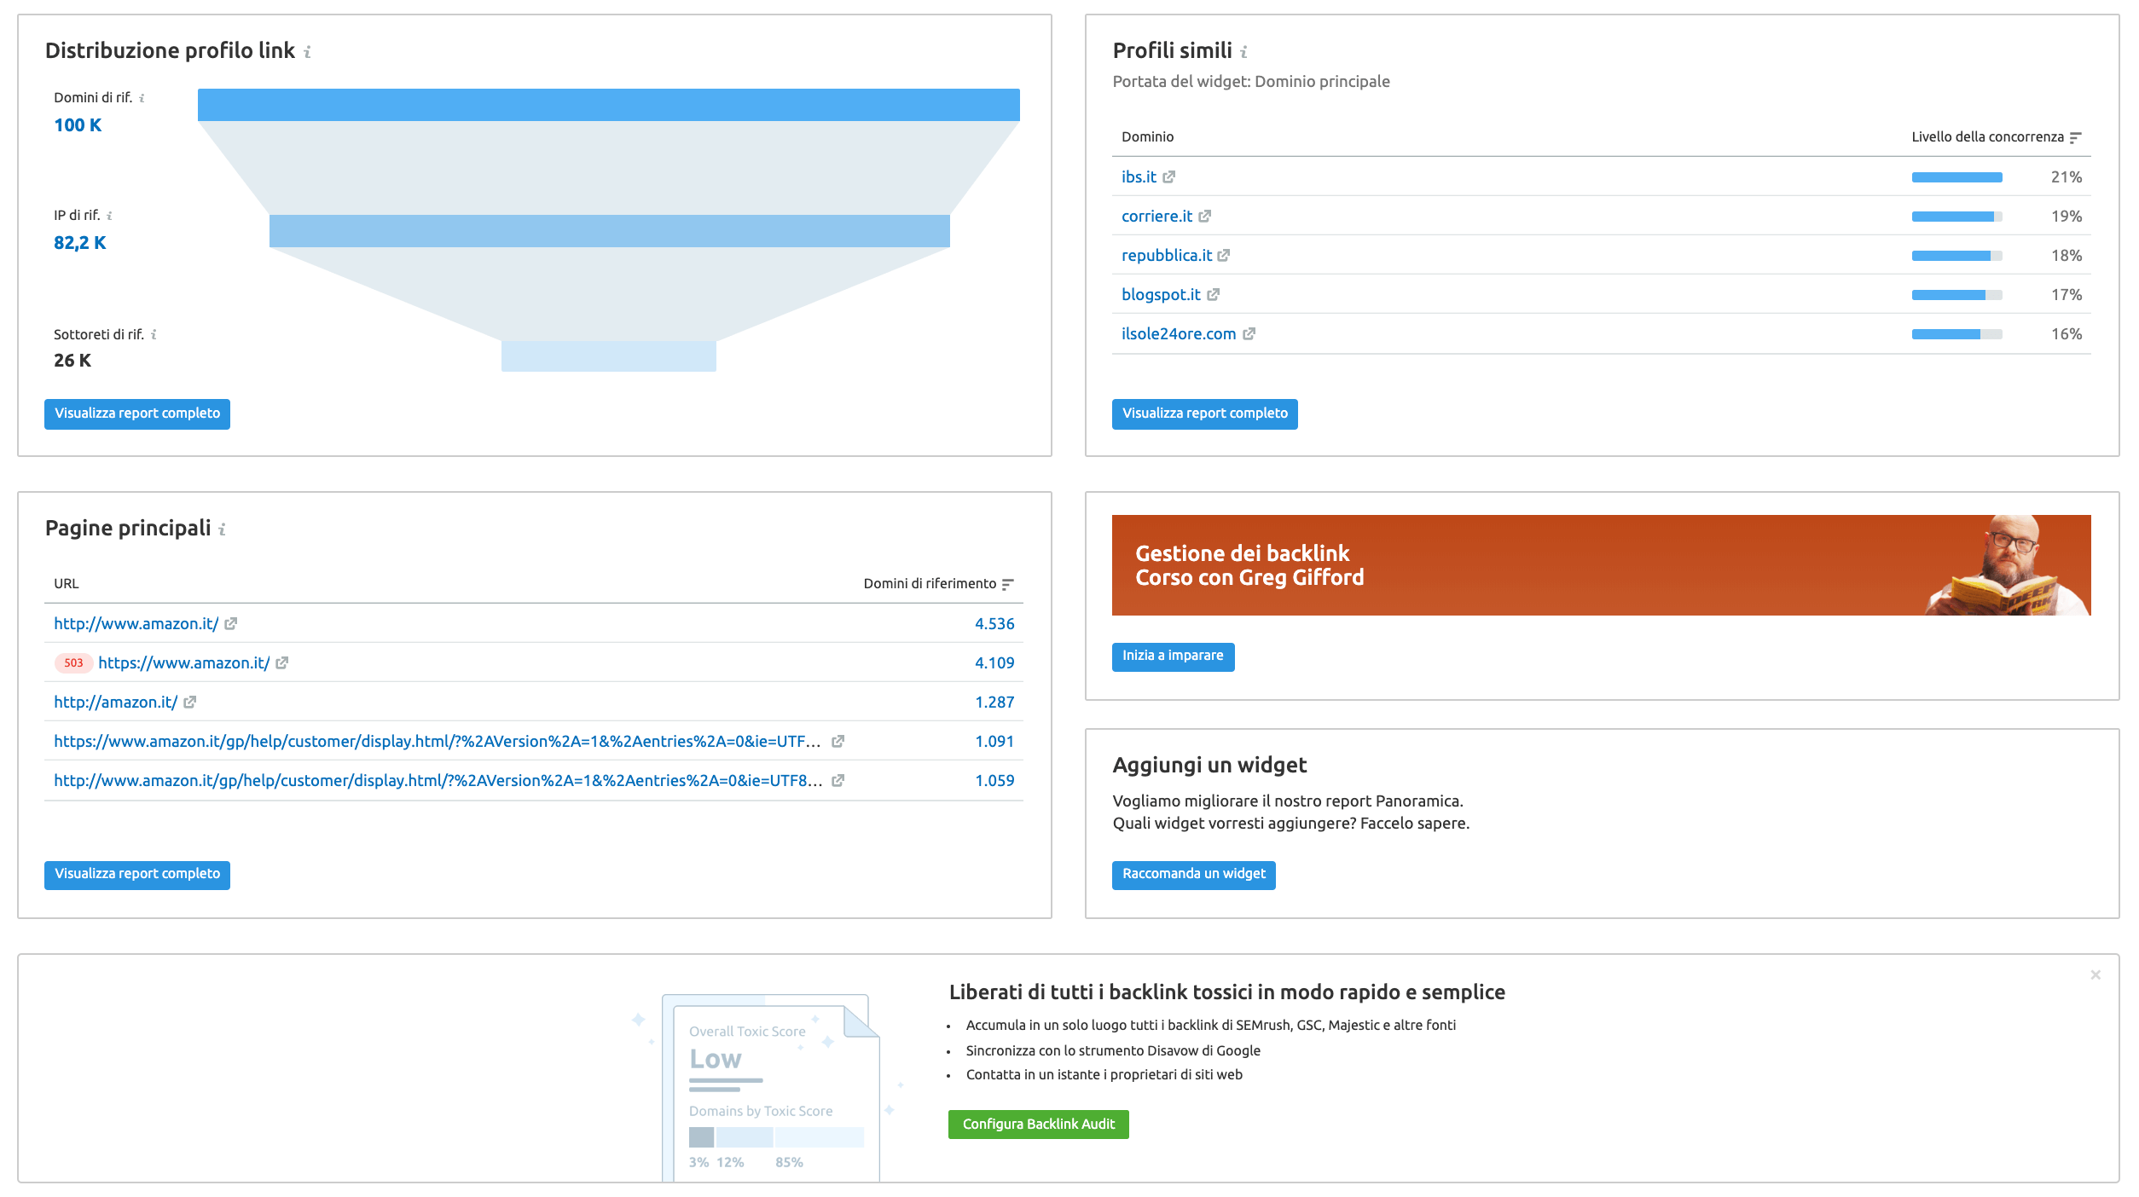Click info icon beside Sottoreti di rif.
2139x1197 pixels.
tap(154, 335)
